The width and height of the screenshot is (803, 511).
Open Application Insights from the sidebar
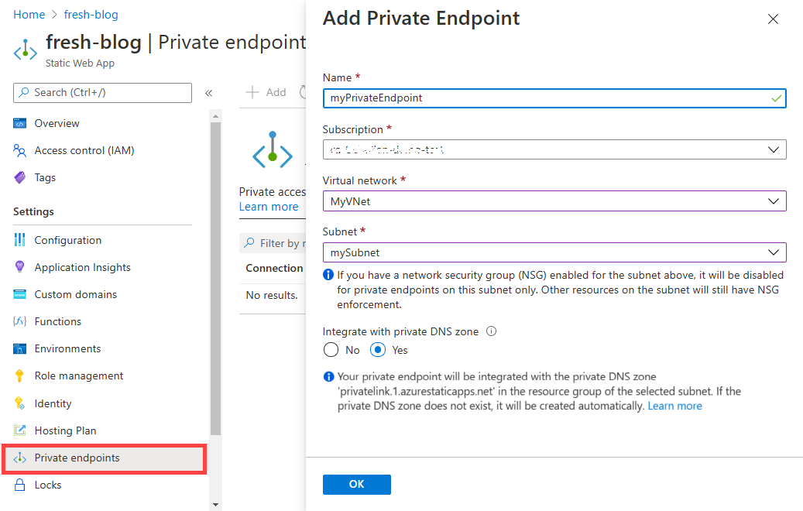tap(21, 267)
